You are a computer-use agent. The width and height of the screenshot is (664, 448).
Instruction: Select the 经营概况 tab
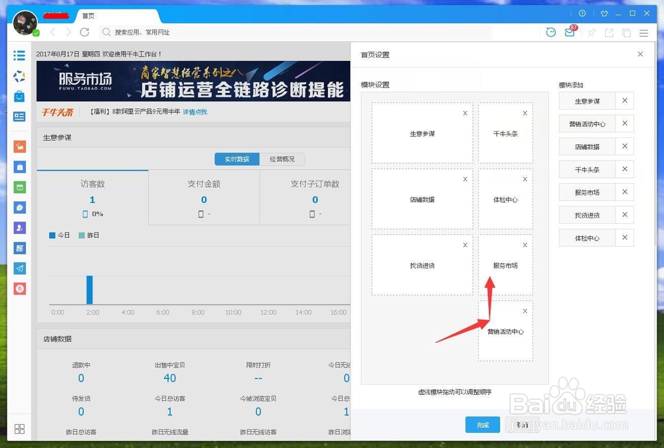(282, 159)
